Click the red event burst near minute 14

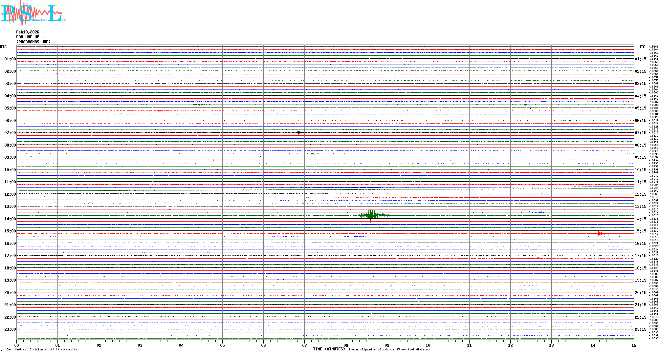599,234
